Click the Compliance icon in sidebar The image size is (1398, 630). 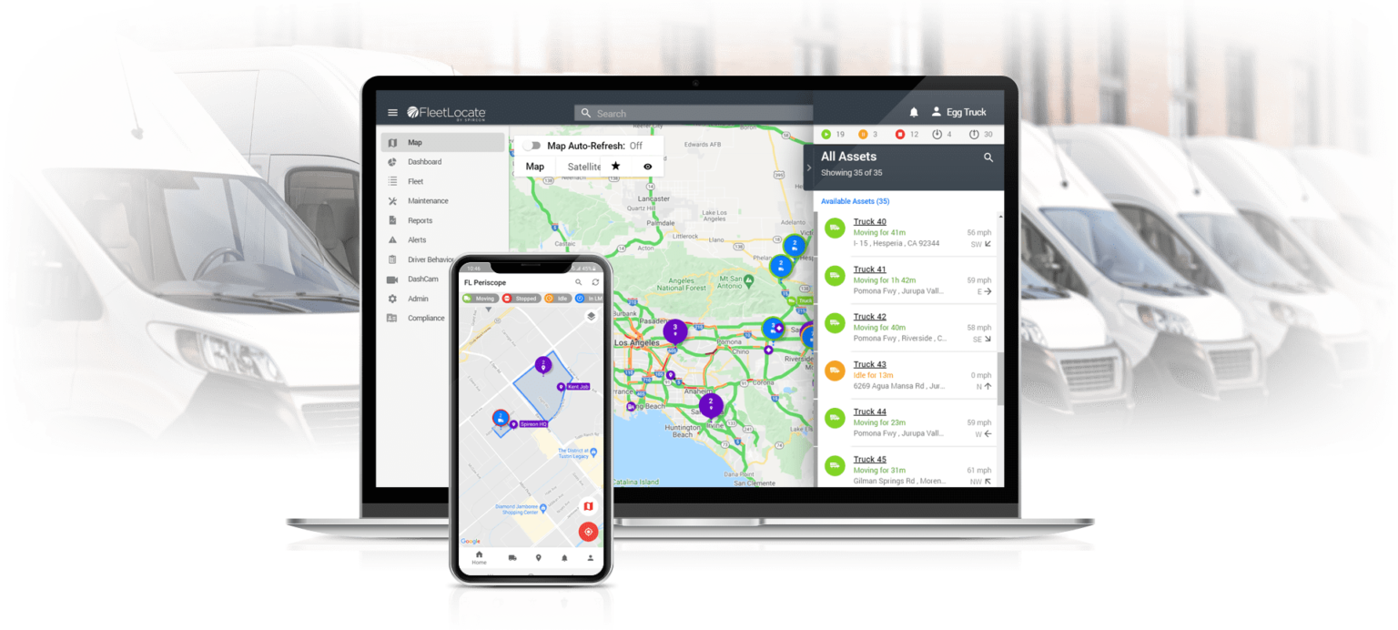point(392,318)
